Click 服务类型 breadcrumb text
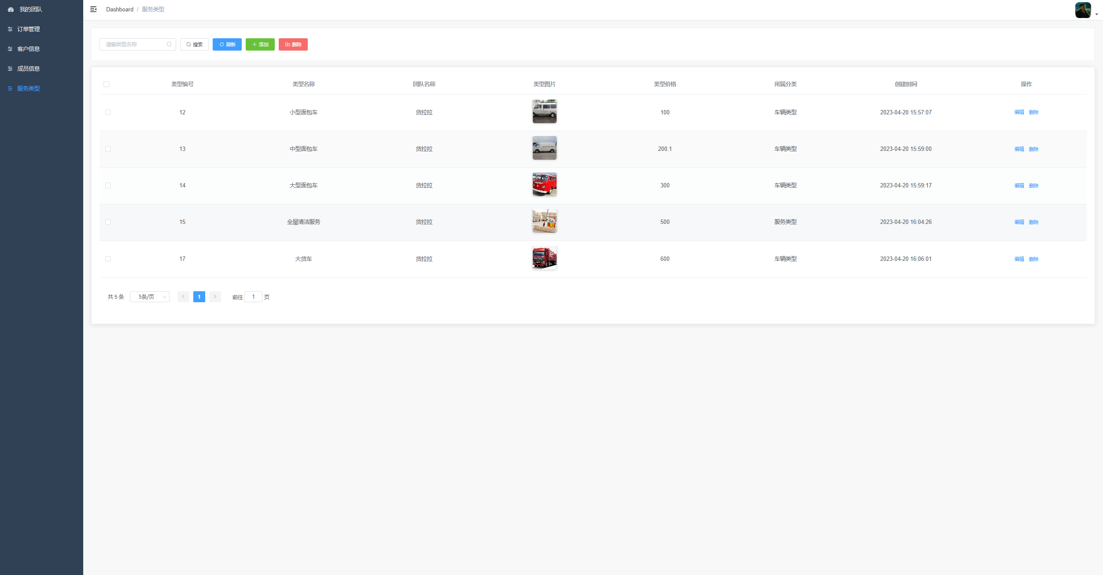The height and width of the screenshot is (575, 1103). [153, 9]
